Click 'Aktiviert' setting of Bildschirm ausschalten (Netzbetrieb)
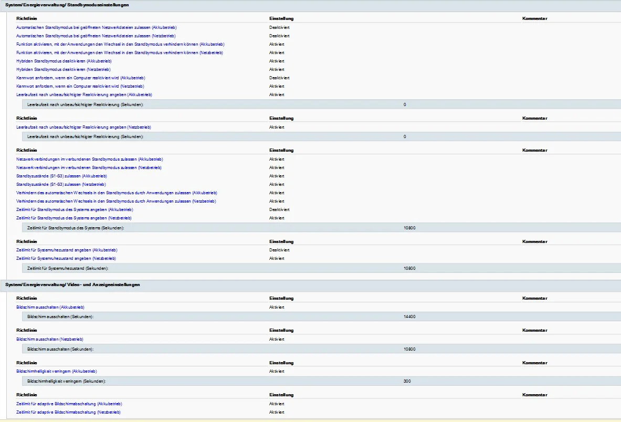Image resolution: width=621 pixels, height=422 pixels. [x=277, y=339]
